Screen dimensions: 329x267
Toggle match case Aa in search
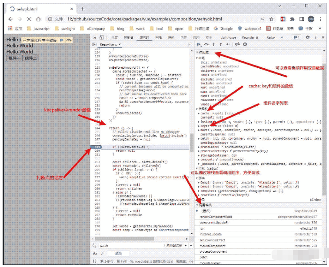click(x=95, y=254)
